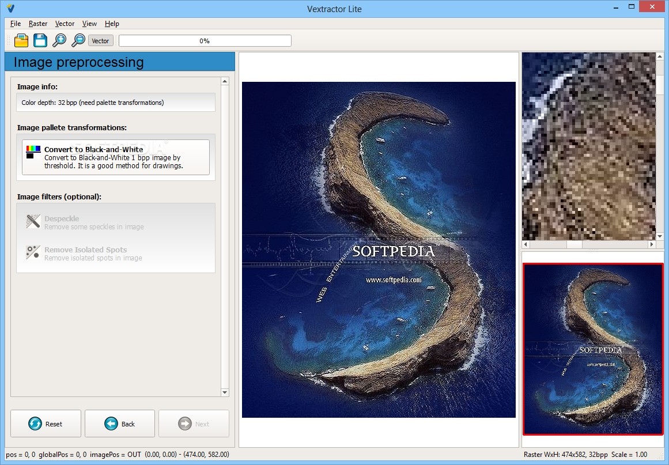669x465 pixels.
Task: Click the Open file folder icon
Action: (21, 40)
